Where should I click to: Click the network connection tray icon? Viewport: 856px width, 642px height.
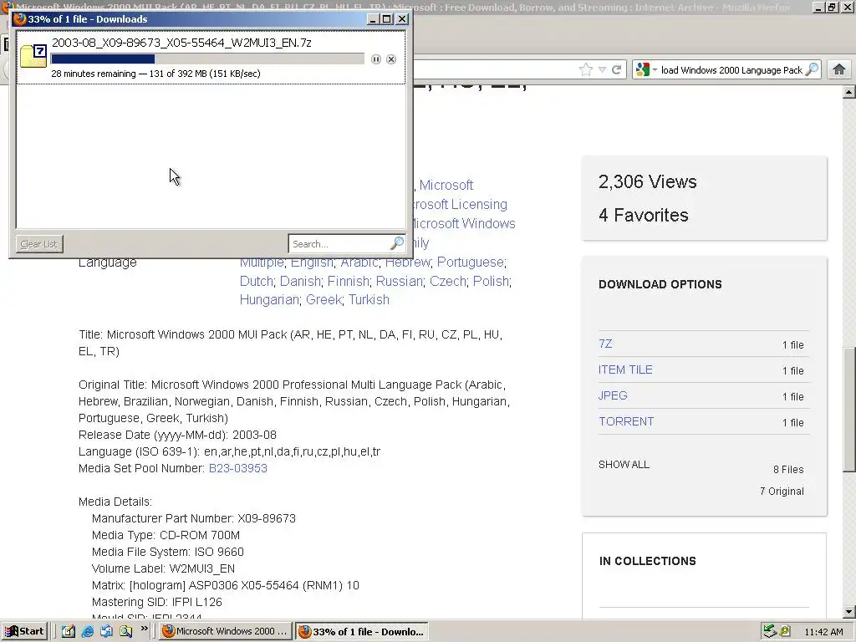pyautogui.click(x=770, y=631)
